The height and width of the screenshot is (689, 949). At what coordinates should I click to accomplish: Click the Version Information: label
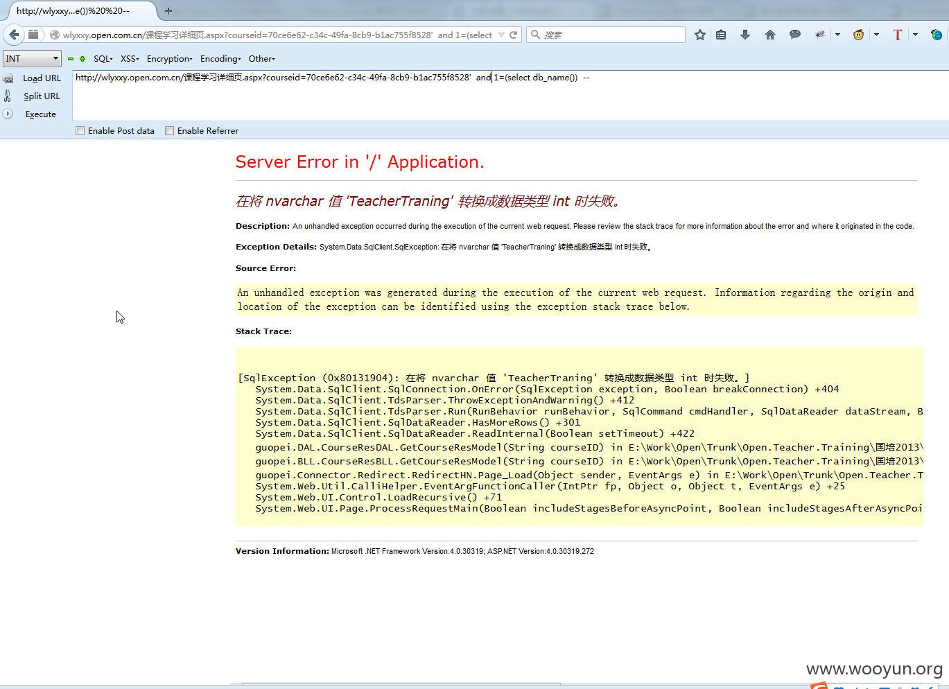(x=282, y=551)
